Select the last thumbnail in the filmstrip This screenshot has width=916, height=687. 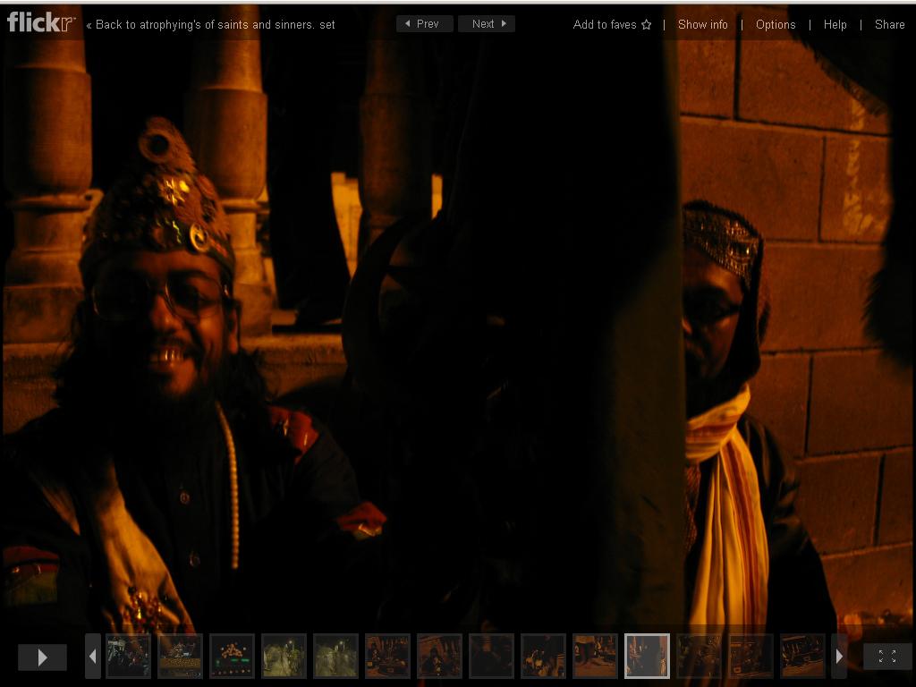[x=802, y=656]
